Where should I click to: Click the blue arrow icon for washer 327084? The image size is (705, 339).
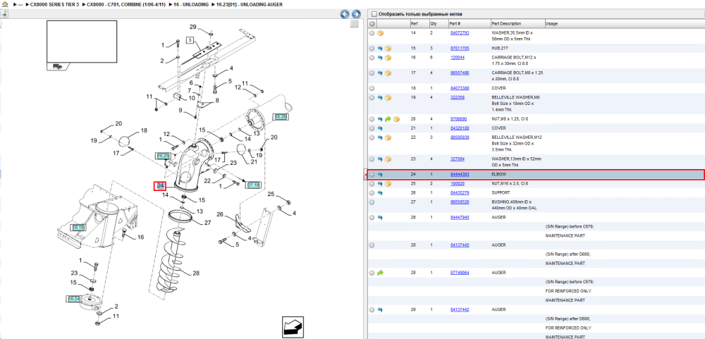[x=380, y=159]
